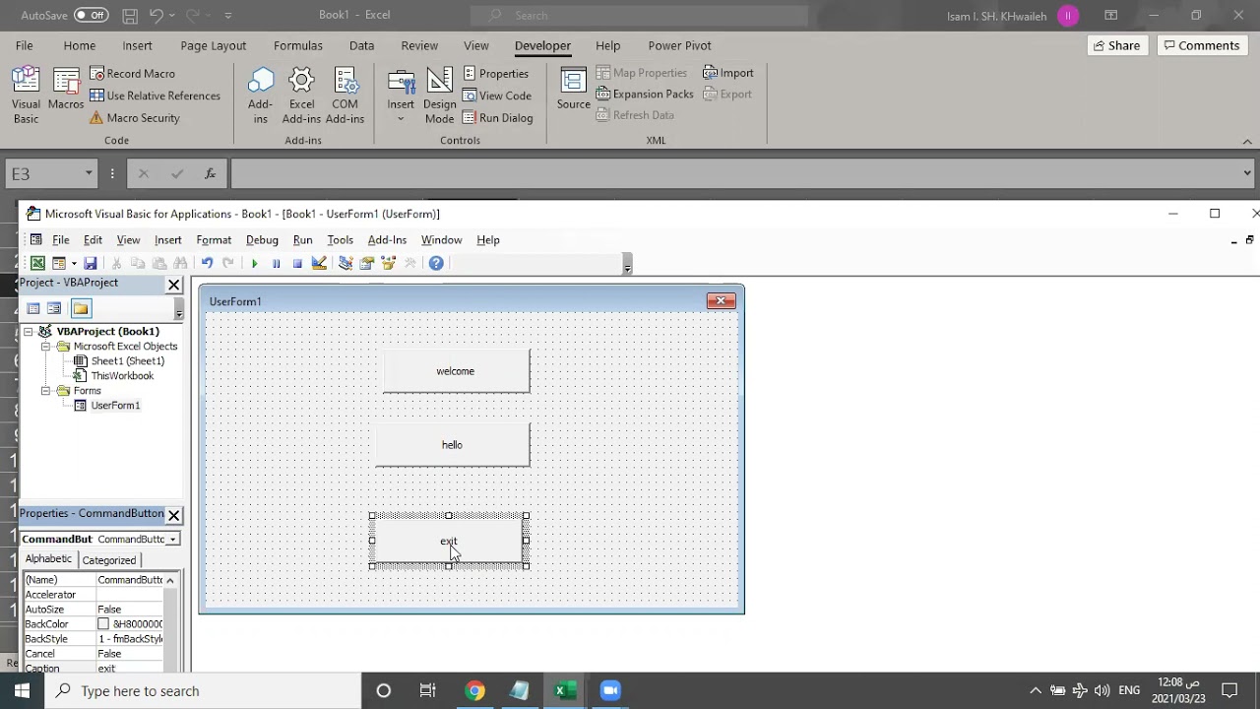1260x709 pixels.
Task: Select the hello button on UserForm1
Action: pyautogui.click(x=452, y=445)
